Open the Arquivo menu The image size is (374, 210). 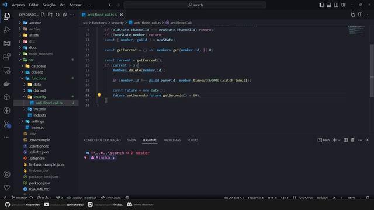point(18,5)
